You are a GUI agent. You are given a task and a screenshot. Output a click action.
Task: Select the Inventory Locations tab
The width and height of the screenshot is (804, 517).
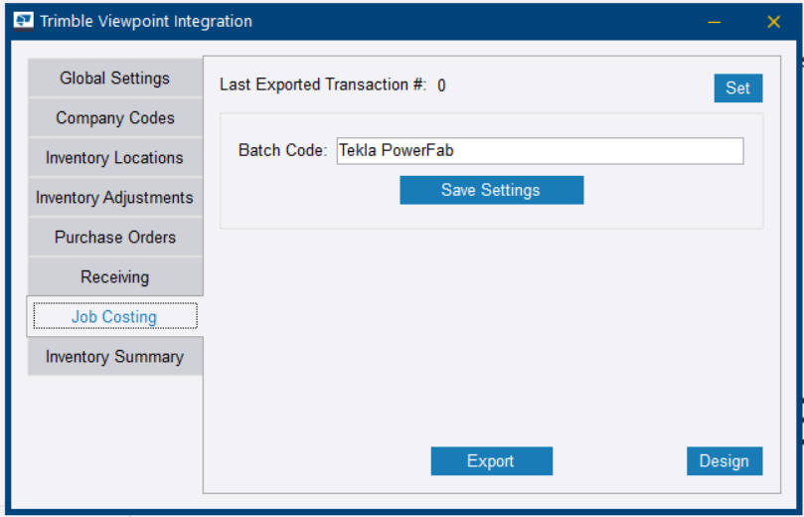tap(115, 158)
